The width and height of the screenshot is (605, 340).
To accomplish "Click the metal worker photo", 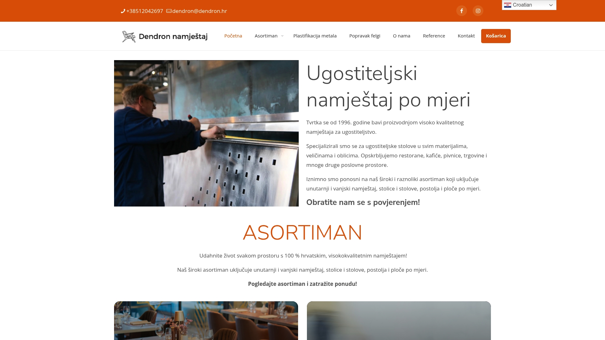I will pos(206,133).
